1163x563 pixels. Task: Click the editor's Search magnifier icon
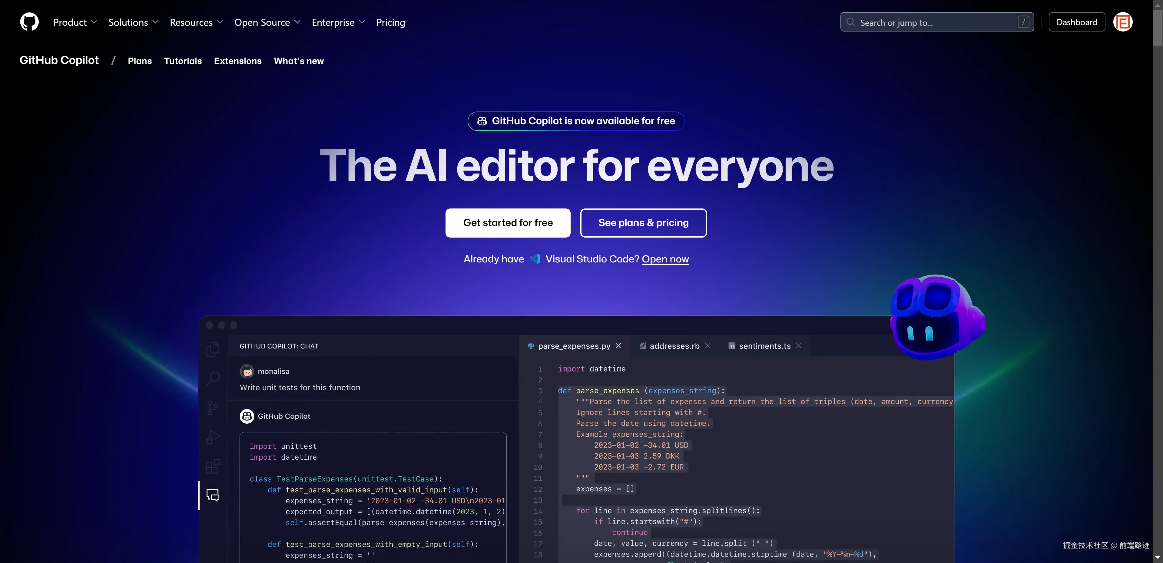click(x=213, y=378)
